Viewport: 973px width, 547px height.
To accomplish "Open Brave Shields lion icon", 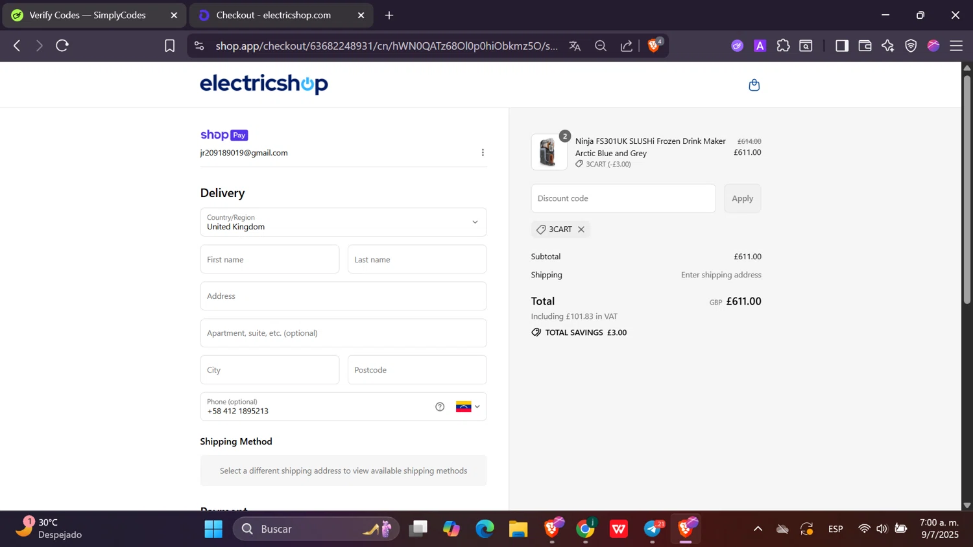I will click(x=654, y=45).
